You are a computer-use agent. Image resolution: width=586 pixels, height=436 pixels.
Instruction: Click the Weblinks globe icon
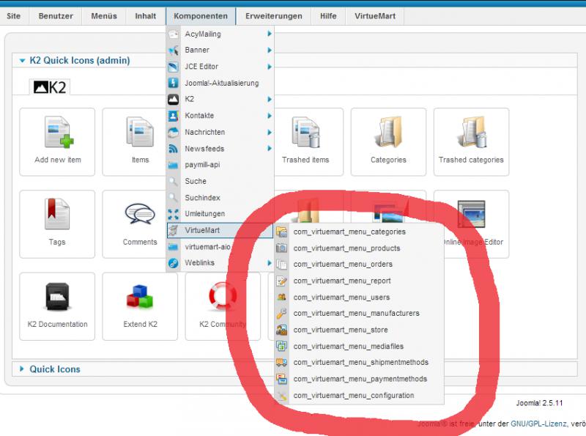[173, 263]
